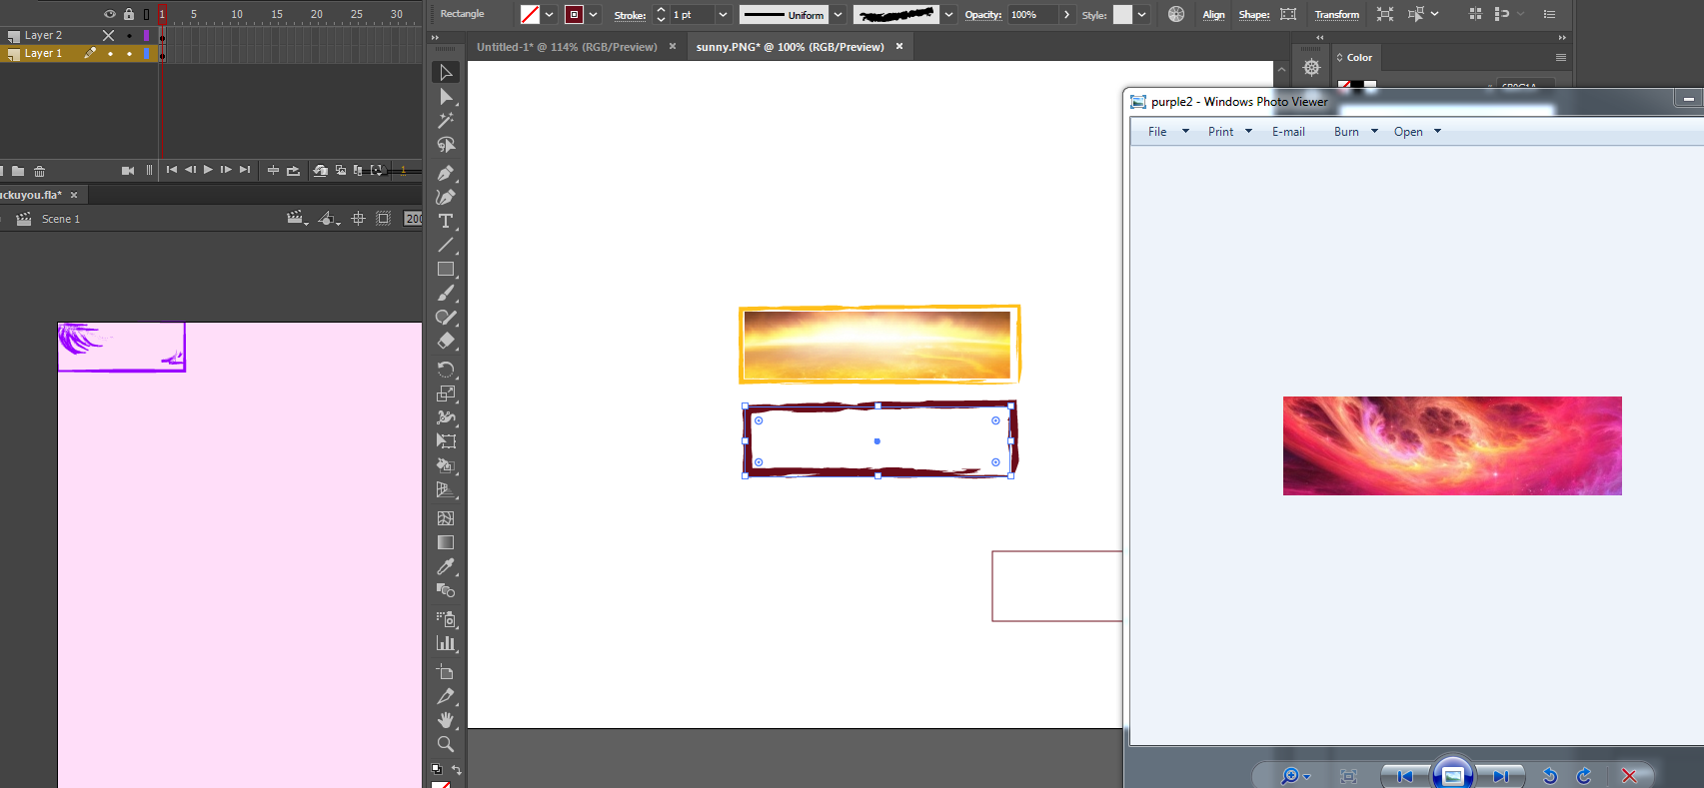
Task: Click the dark red stroke color swatch
Action: [x=574, y=15]
